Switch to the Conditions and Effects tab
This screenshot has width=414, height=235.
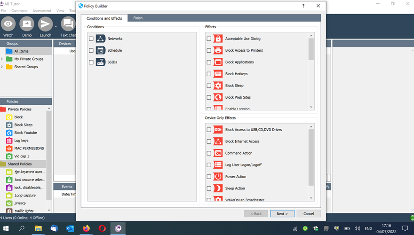[x=104, y=18]
